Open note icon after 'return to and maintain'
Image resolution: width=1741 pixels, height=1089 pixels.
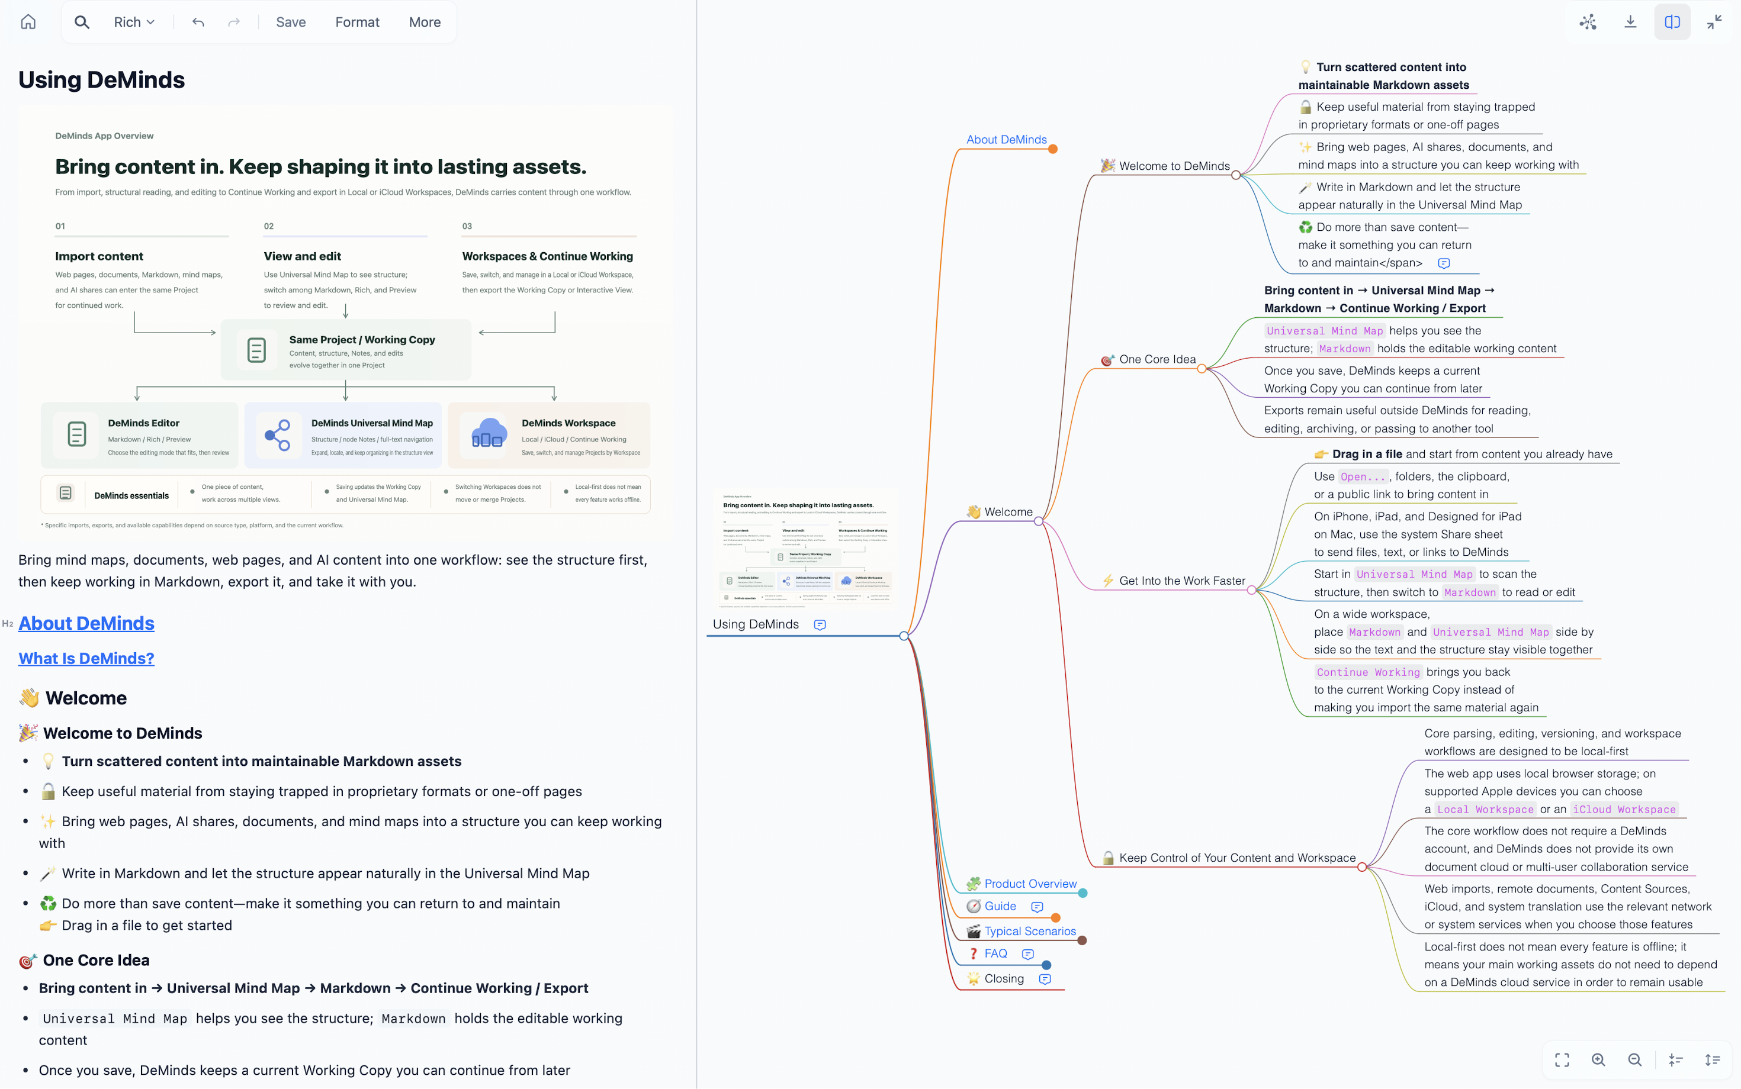[1443, 263]
